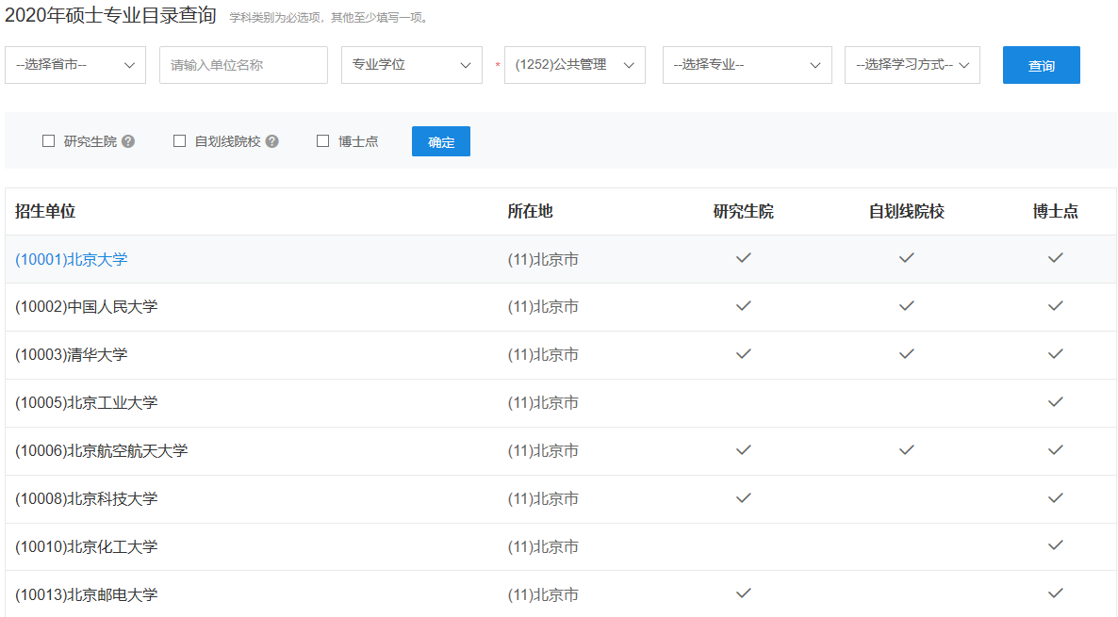The height and width of the screenshot is (617, 1118).
Task: Click 博士点 checkmark in 北京工业大学 row
Action: 1055,402
